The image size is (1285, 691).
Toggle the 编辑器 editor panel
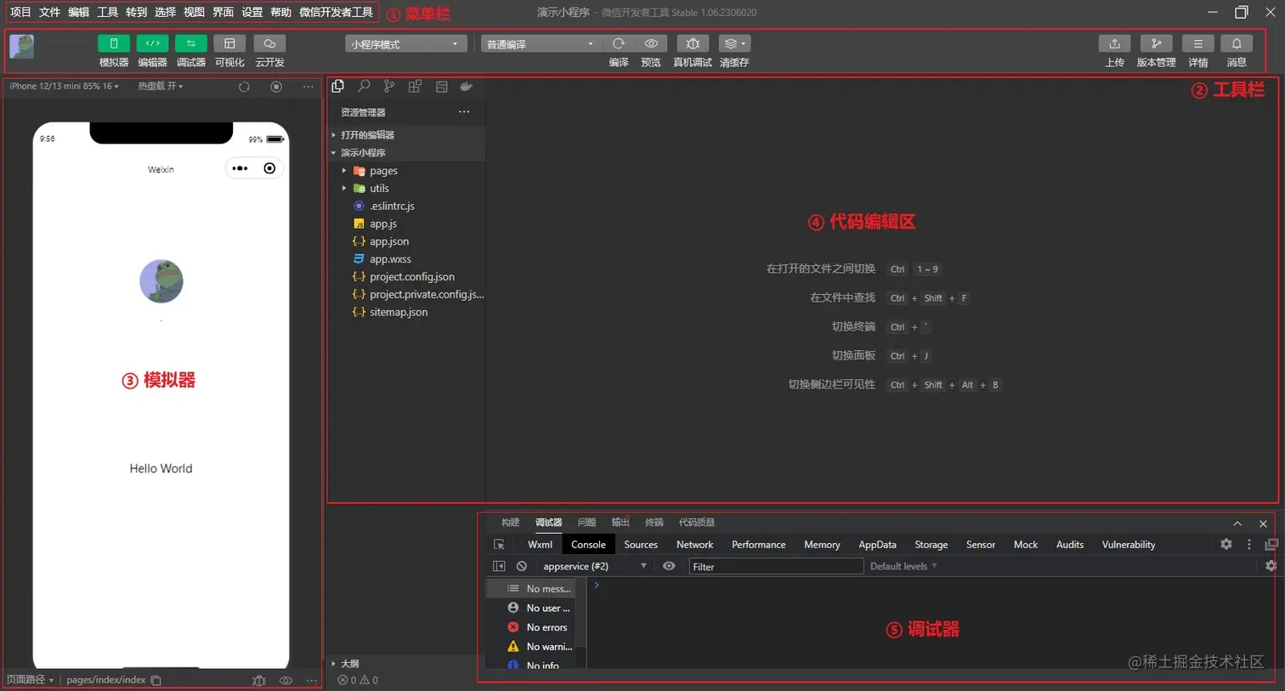coord(152,43)
